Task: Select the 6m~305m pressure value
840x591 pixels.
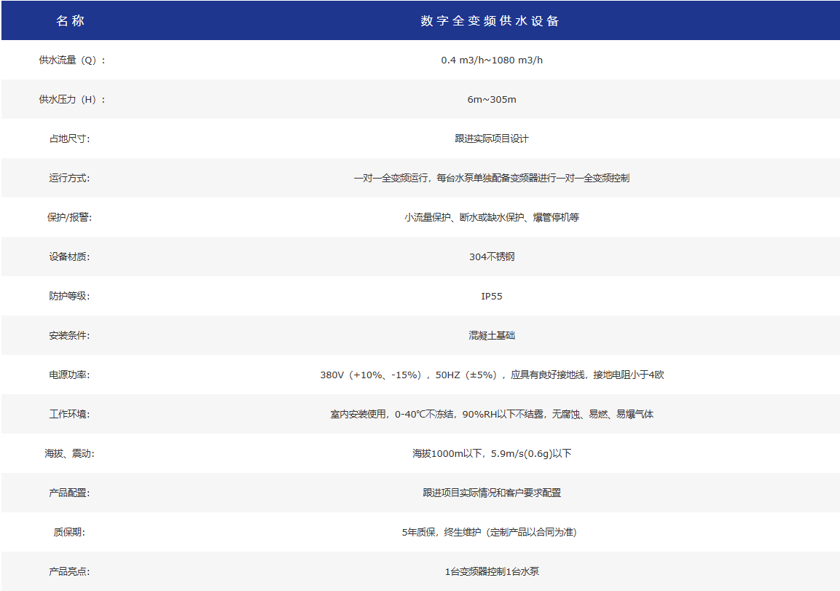Action: coord(492,99)
